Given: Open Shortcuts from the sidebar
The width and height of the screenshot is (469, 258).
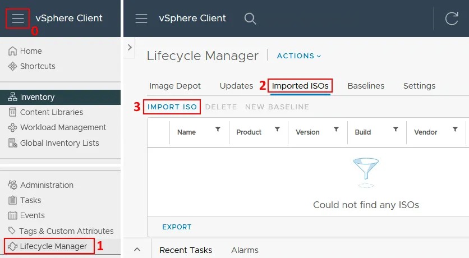Looking at the screenshot, I should coord(37,66).
